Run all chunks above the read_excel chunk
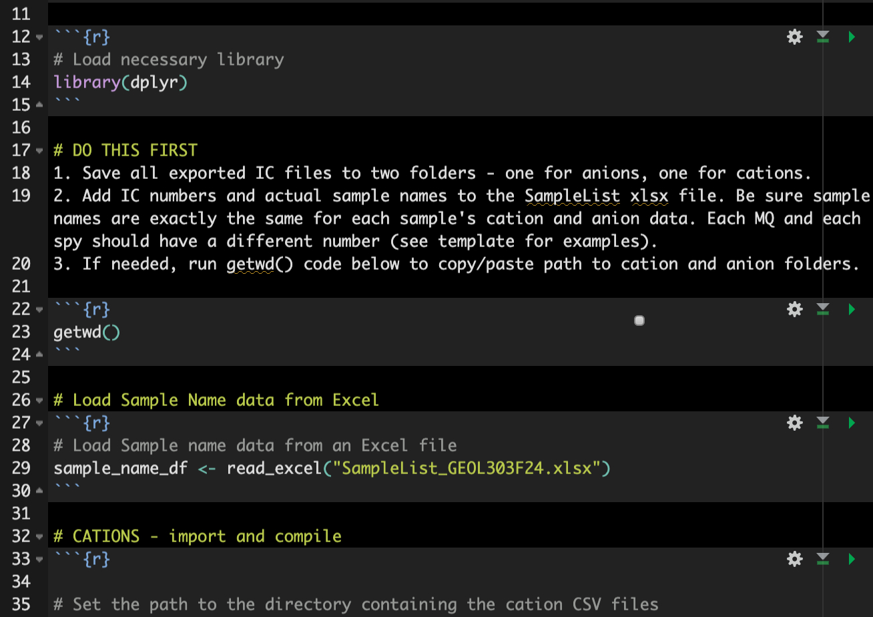The image size is (873, 617). pyautogui.click(x=823, y=423)
